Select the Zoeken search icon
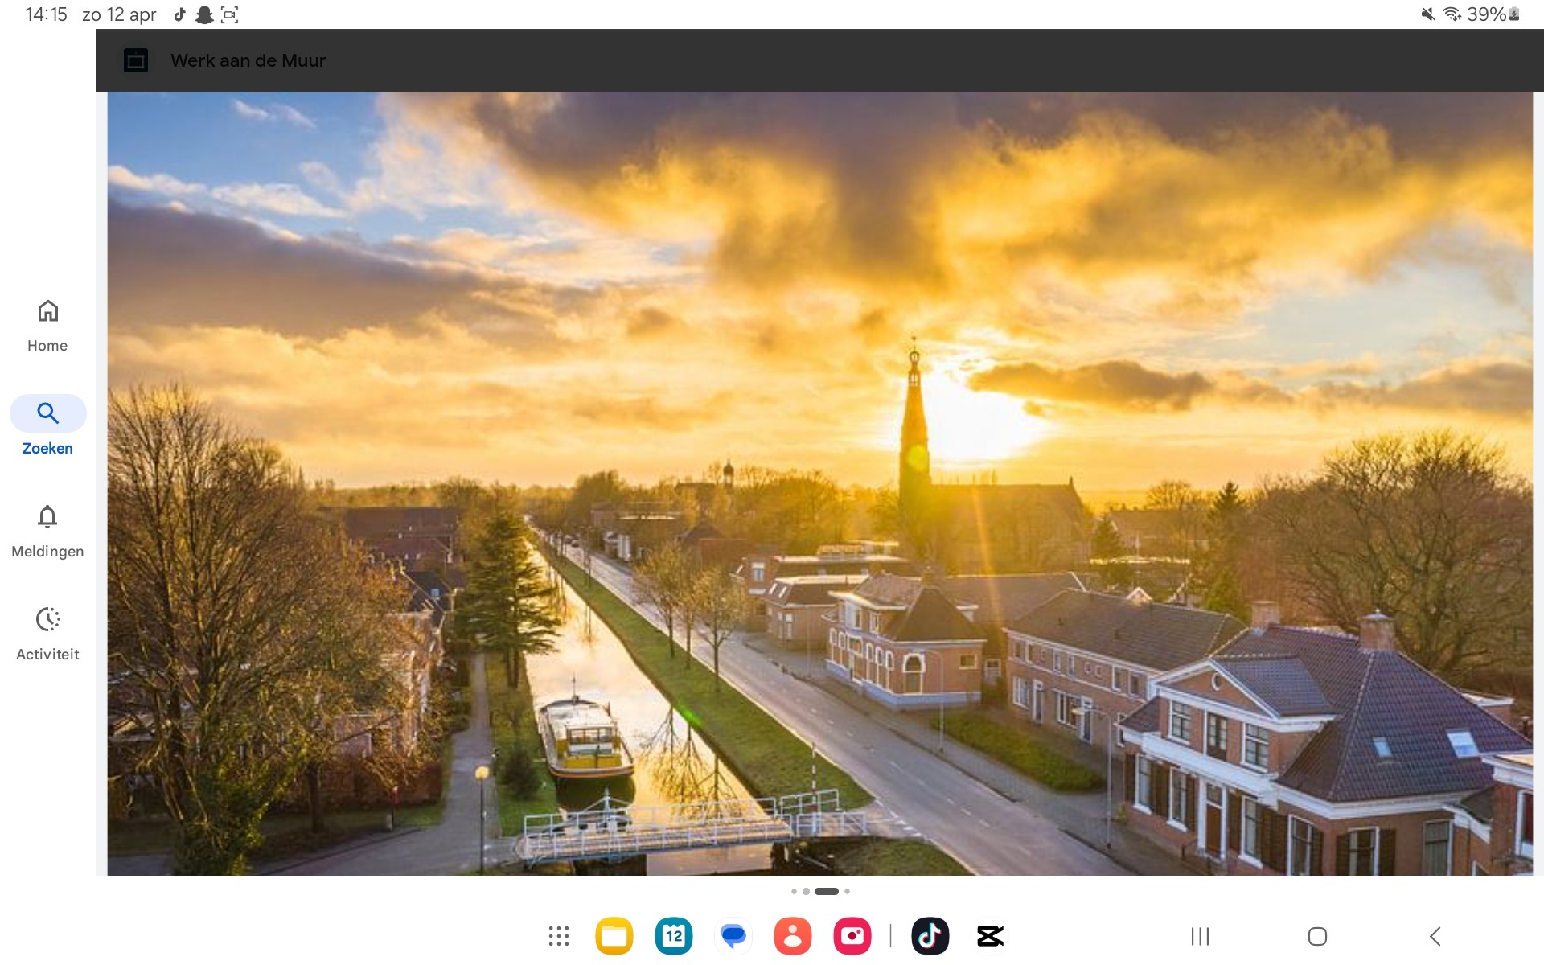1544x965 pixels. click(x=47, y=413)
